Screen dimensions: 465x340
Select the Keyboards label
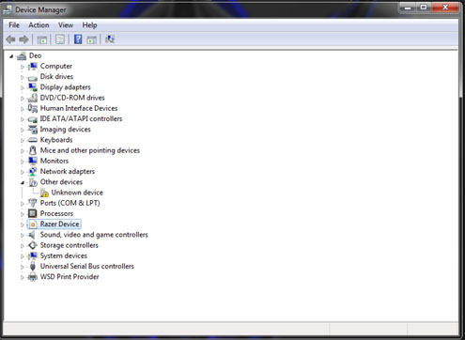pyautogui.click(x=56, y=140)
